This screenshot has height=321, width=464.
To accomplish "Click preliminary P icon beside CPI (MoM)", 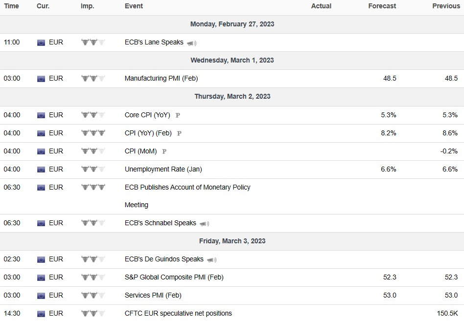I will [x=164, y=151].
